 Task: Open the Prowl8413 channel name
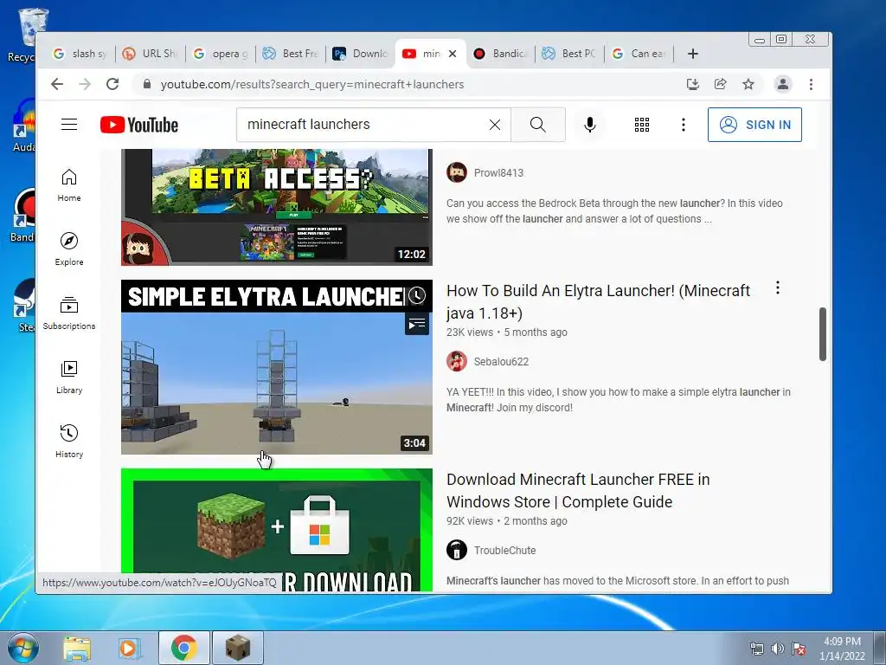pyautogui.click(x=498, y=173)
